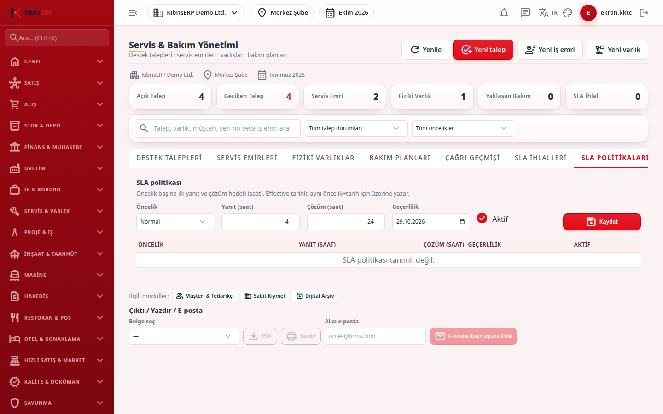This screenshot has width=663, height=414.
Task: Open the Otel & Konaklama bed icon
Action: tap(15, 339)
